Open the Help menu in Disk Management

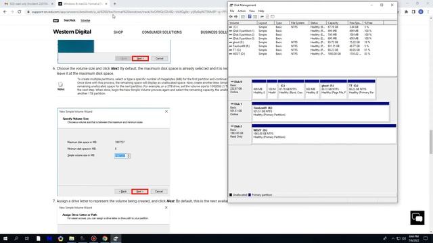pyautogui.click(x=261, y=11)
